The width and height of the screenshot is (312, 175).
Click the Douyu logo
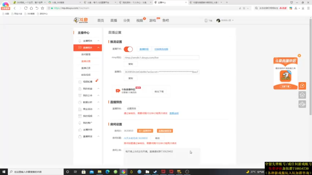click(81, 20)
